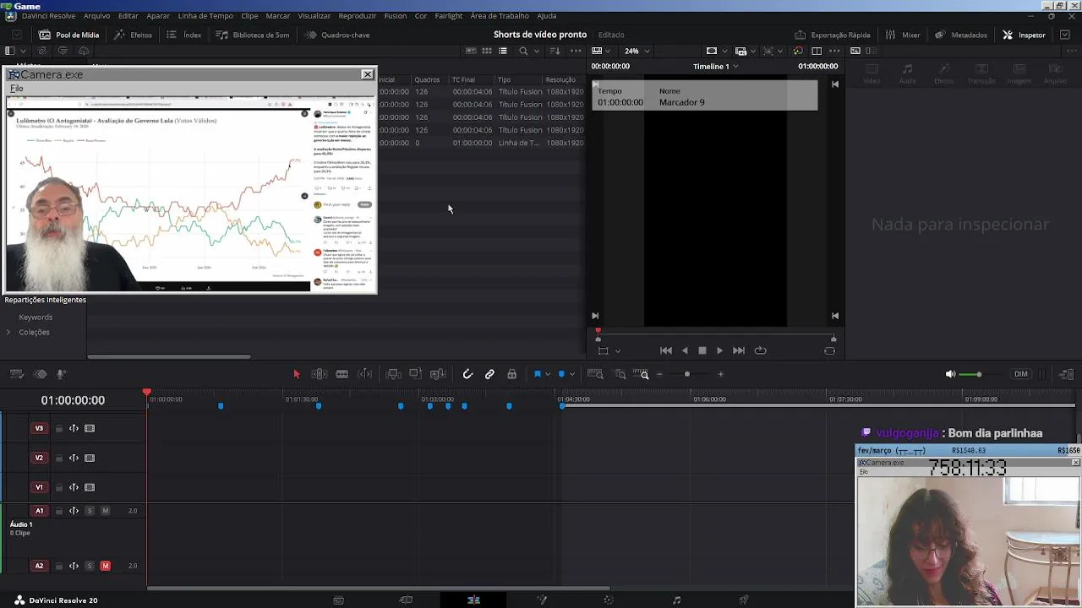The image size is (1082, 608).
Task: Adjust the timeline zoom slider
Action: pyautogui.click(x=687, y=374)
